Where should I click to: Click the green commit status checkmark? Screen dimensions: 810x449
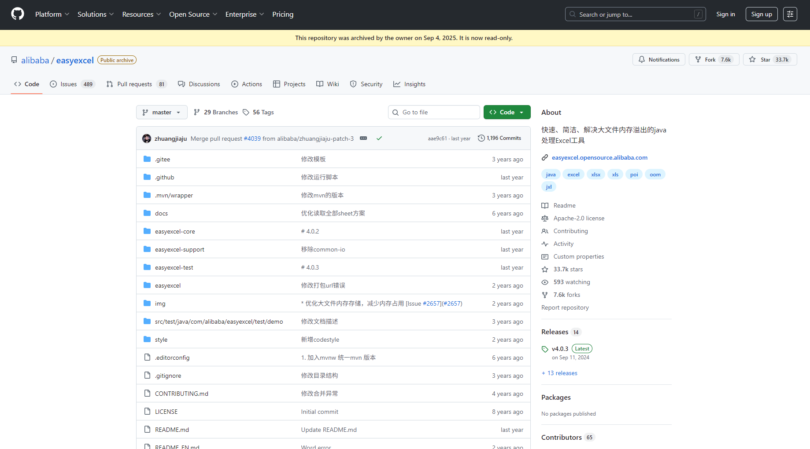pos(379,138)
